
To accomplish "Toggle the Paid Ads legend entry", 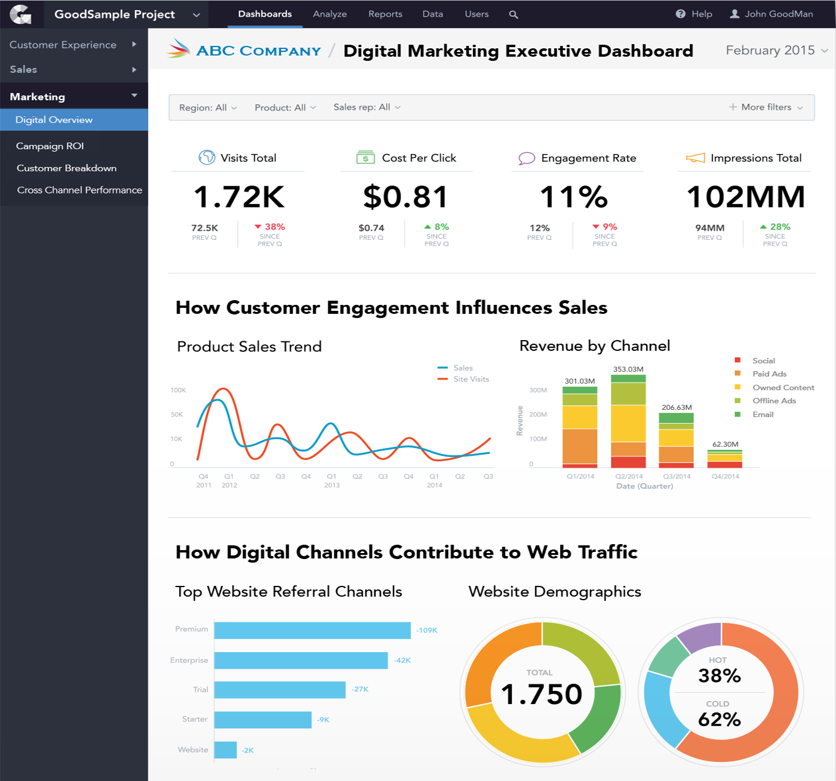I will click(x=760, y=373).
